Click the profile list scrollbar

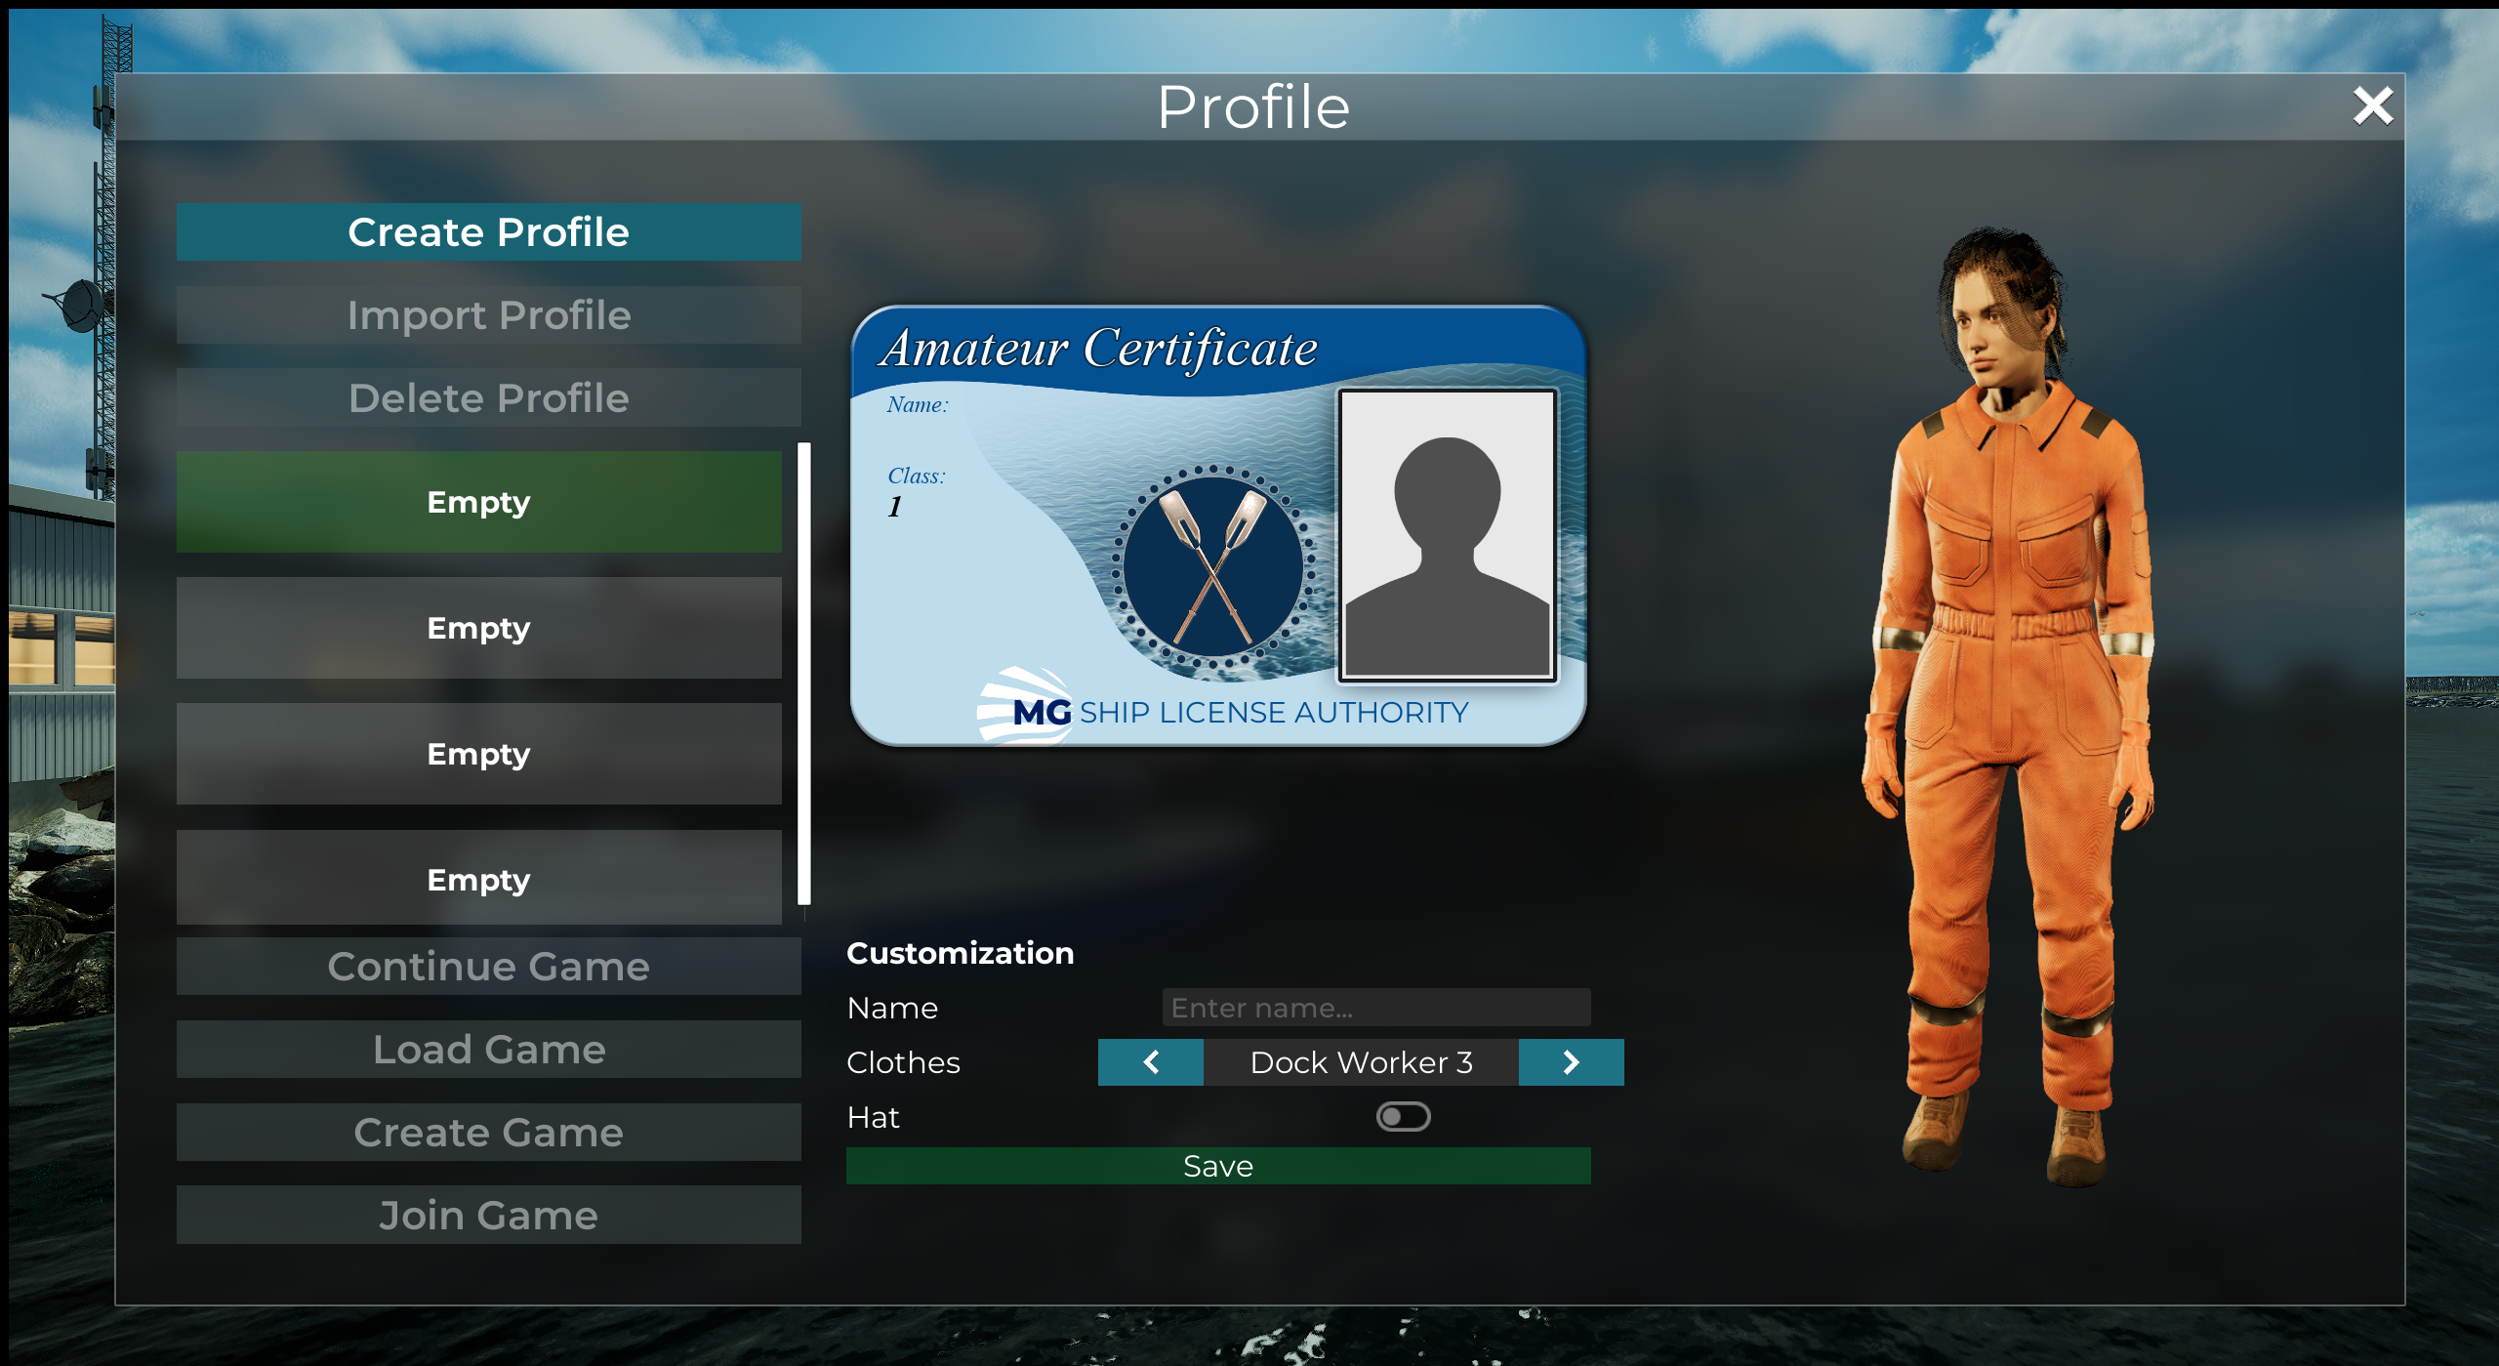click(803, 674)
